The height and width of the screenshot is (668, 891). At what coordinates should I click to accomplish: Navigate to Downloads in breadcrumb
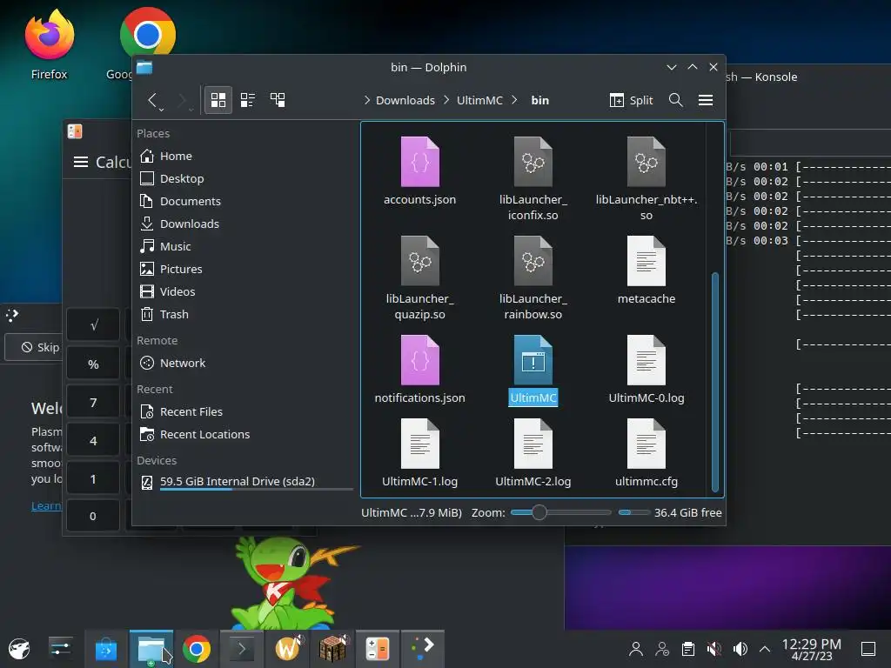coord(405,101)
